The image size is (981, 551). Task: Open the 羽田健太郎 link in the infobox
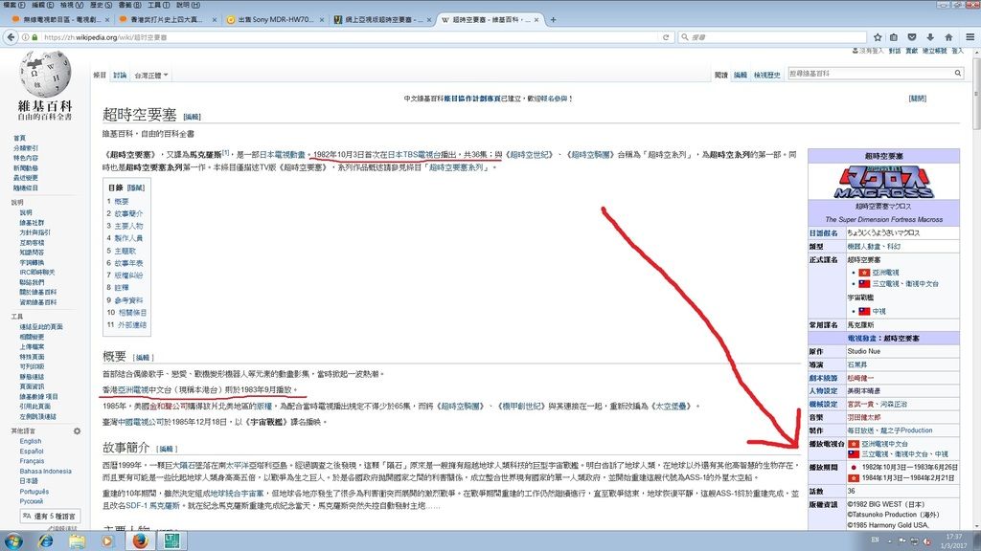pos(863,417)
